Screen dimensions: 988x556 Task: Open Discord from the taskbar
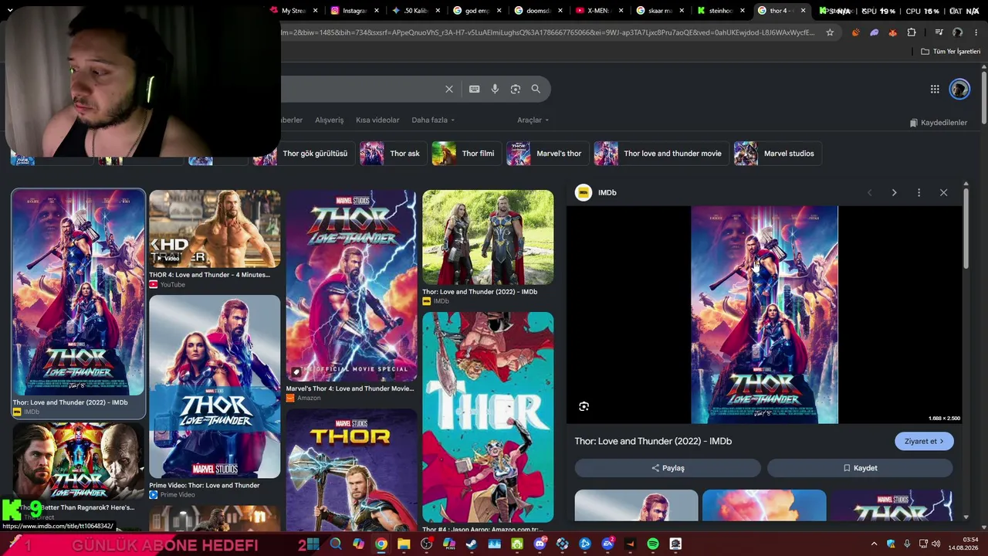pyautogui.click(x=540, y=544)
